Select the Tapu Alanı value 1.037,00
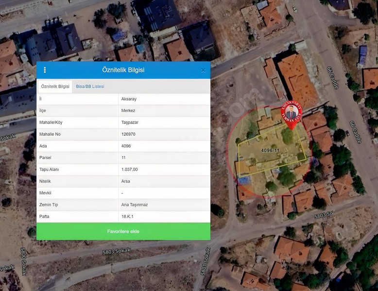 click(x=129, y=169)
